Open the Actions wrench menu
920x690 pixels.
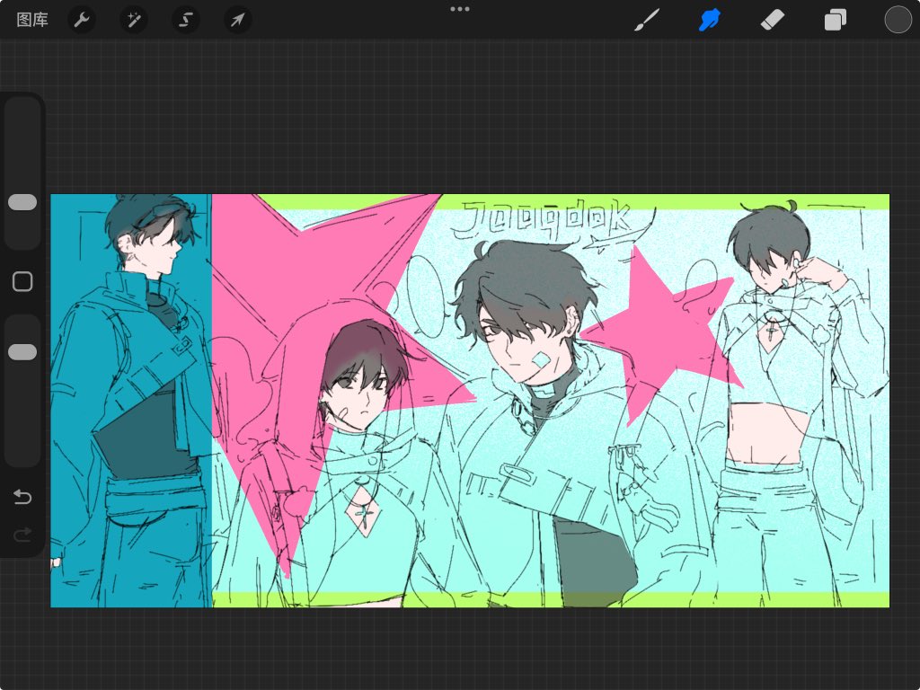82,20
